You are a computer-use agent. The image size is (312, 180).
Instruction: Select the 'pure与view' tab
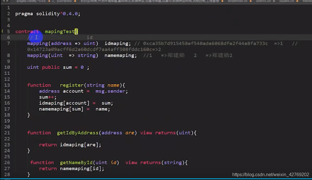point(64,1)
